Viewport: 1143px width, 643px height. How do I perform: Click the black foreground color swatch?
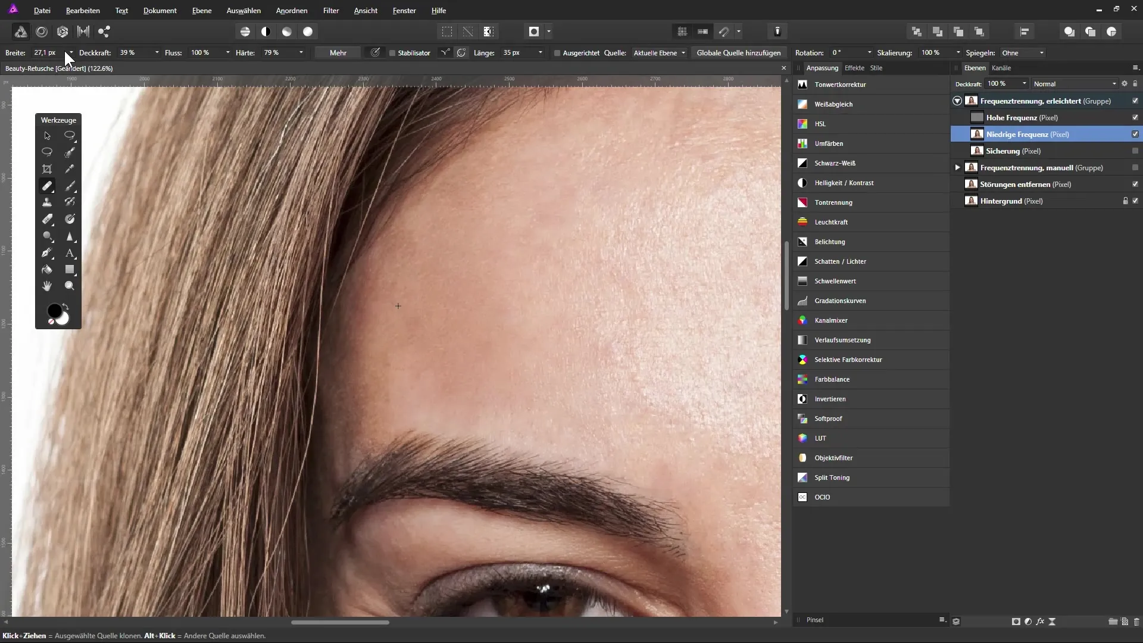point(54,310)
